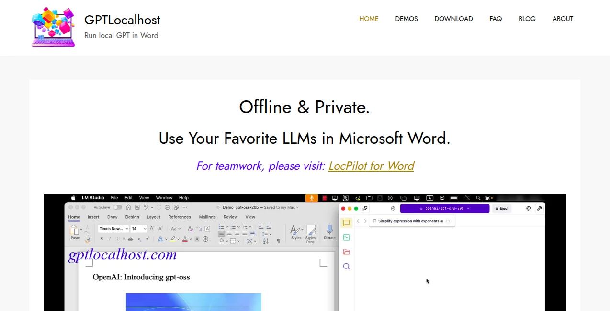Select the Simplify expression chat conversation
Viewport: 610px width, 311px height.
click(x=409, y=221)
